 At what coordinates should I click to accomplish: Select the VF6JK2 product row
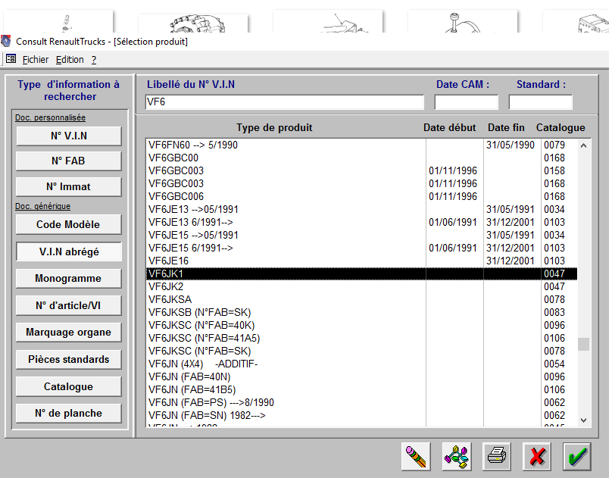point(285,286)
